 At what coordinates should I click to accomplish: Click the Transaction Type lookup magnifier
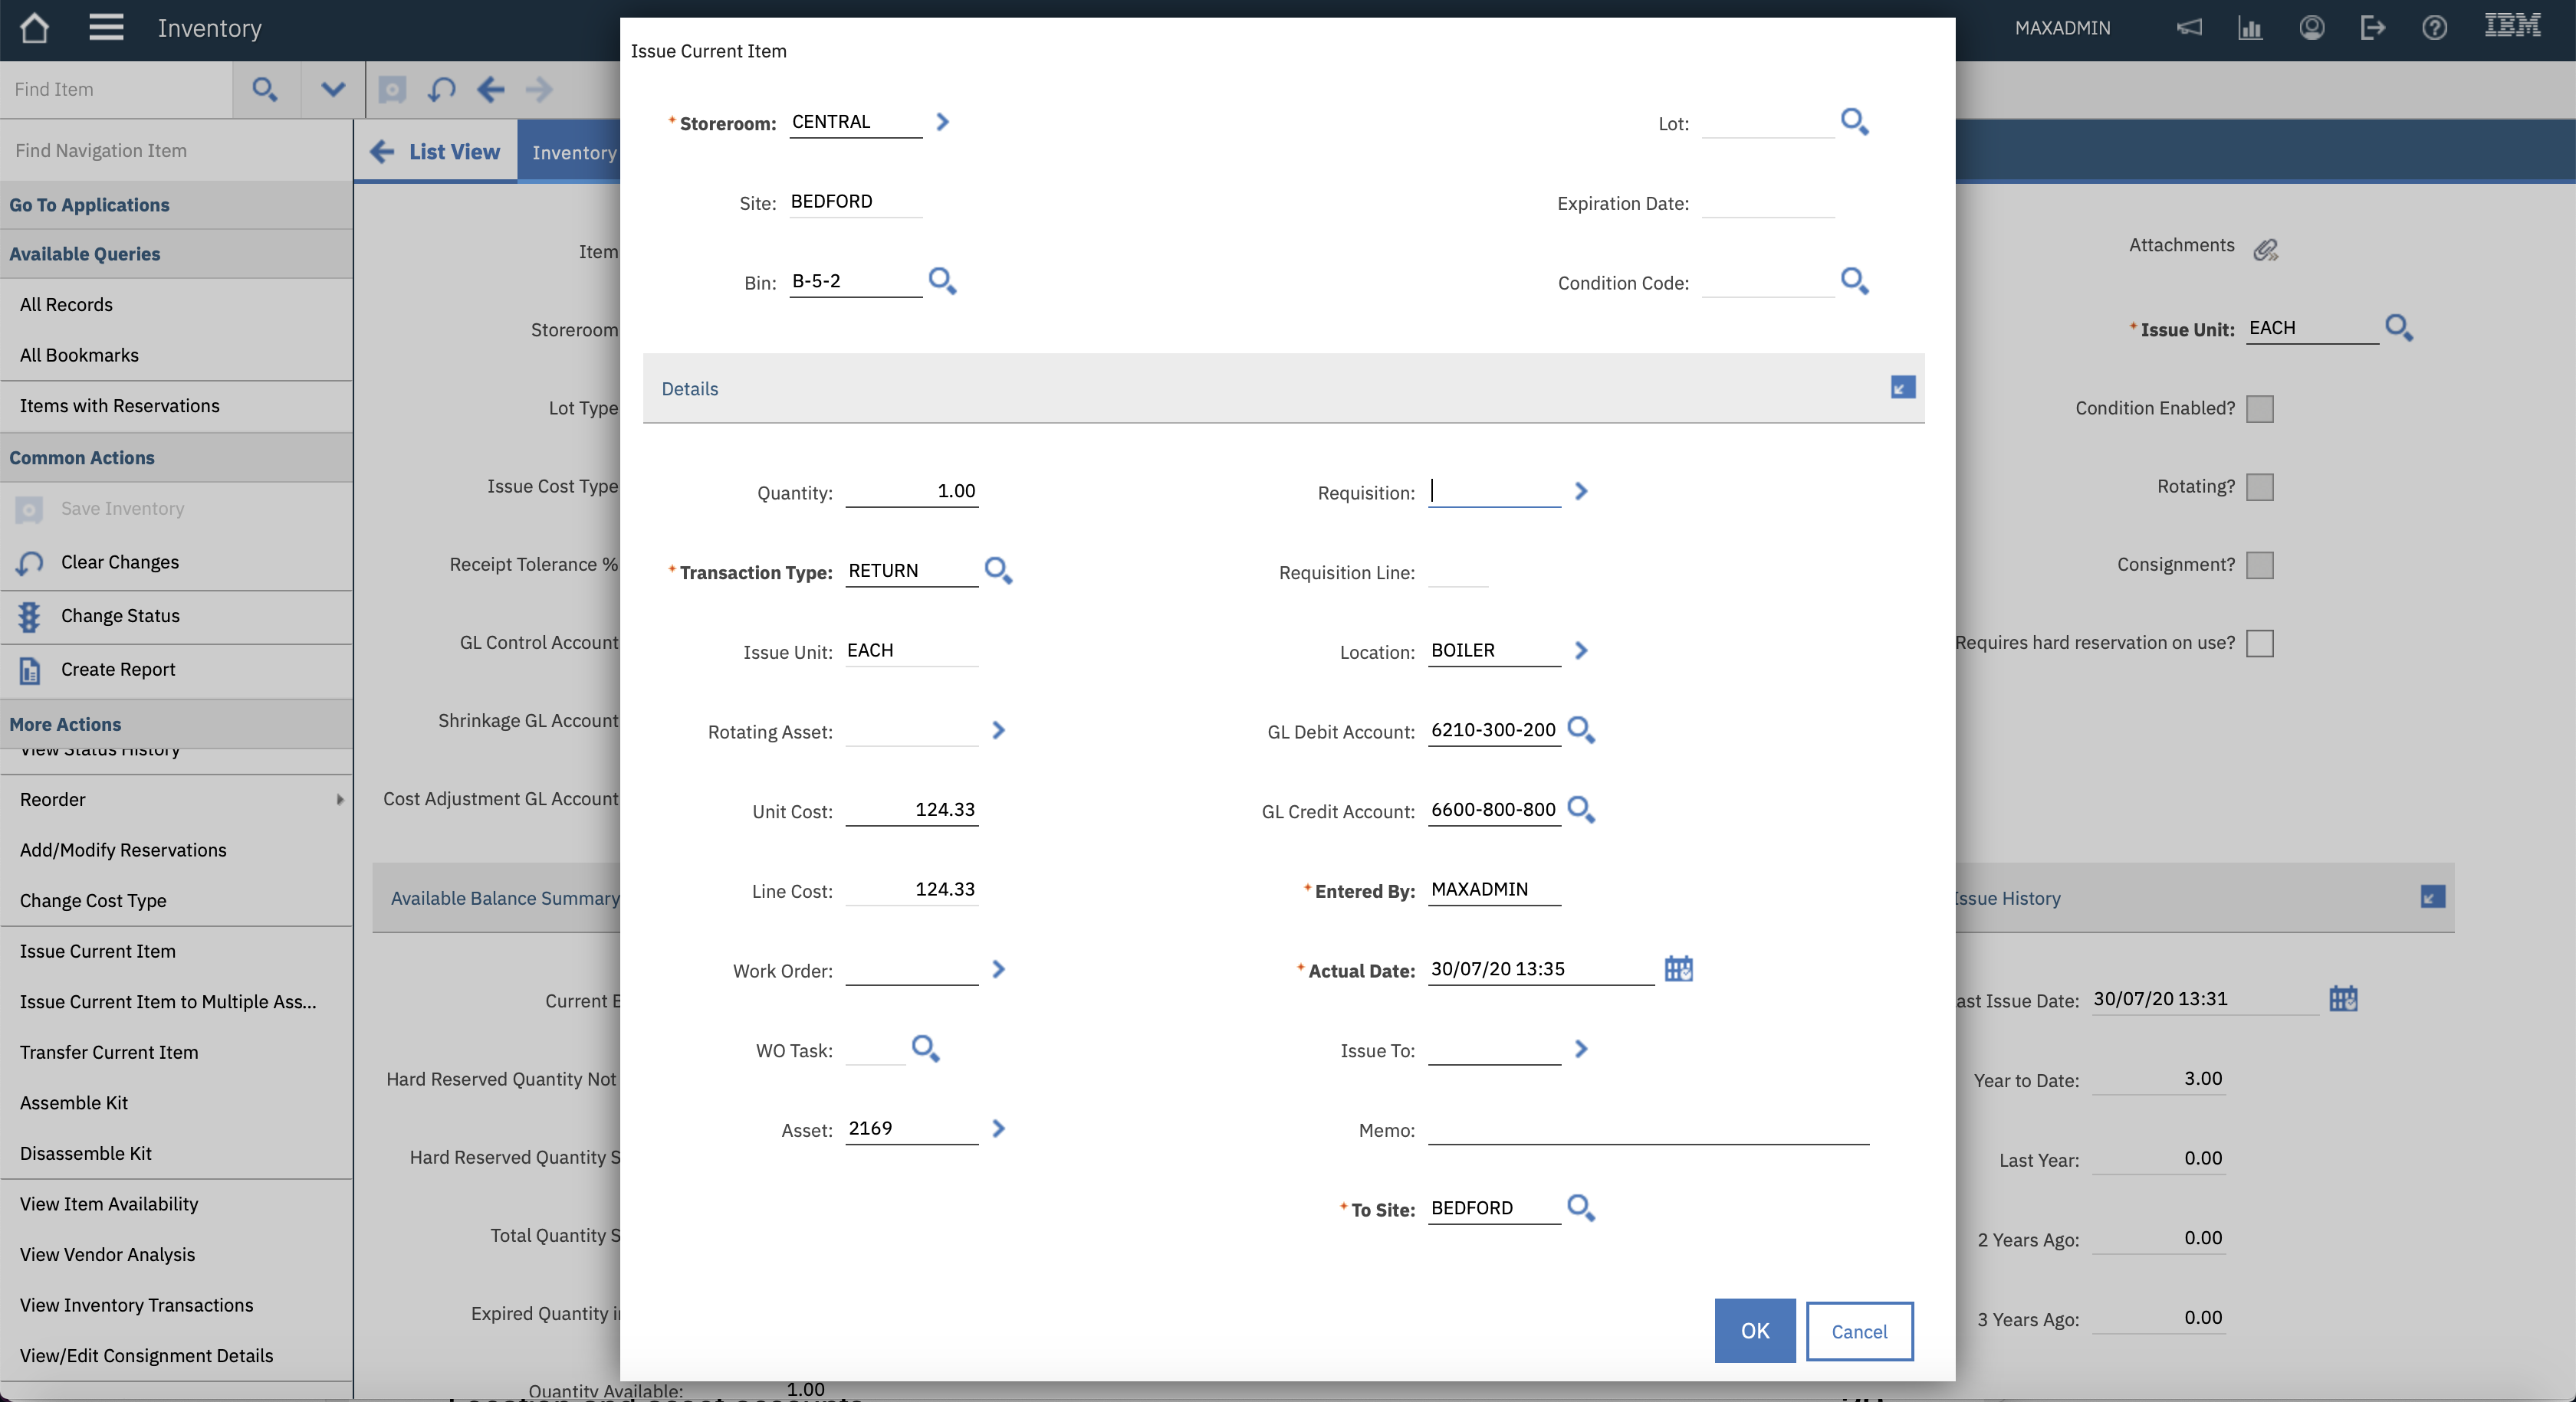pos(997,571)
